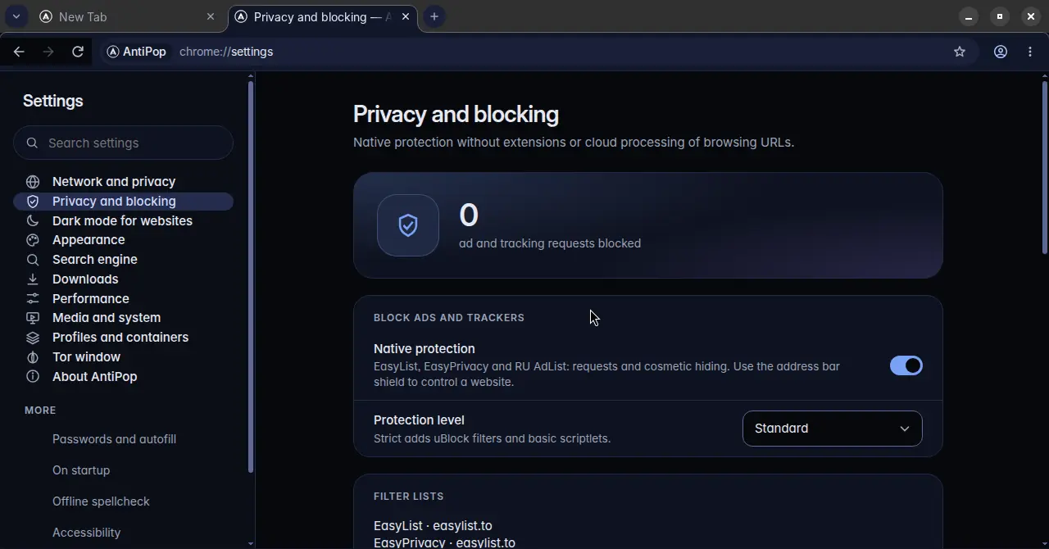
Task: Open Search engine settings section
Action: (123, 260)
